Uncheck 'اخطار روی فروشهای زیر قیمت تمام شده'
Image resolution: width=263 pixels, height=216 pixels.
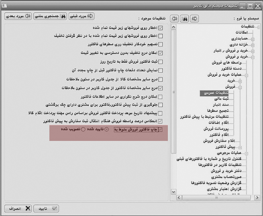click(x=161, y=28)
